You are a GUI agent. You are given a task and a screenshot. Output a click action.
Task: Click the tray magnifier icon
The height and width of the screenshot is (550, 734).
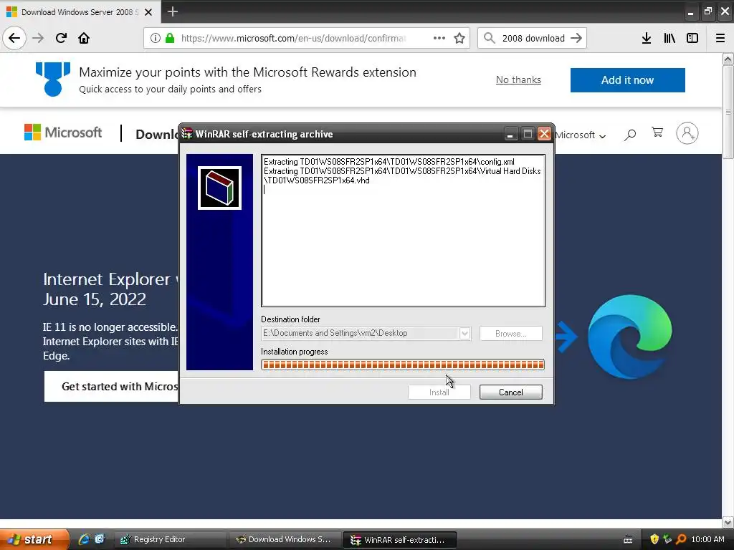pyautogui.click(x=681, y=539)
